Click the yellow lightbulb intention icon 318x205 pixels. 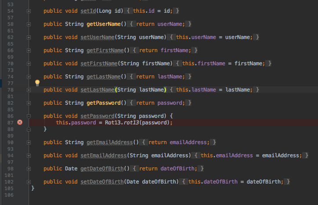pos(37,82)
